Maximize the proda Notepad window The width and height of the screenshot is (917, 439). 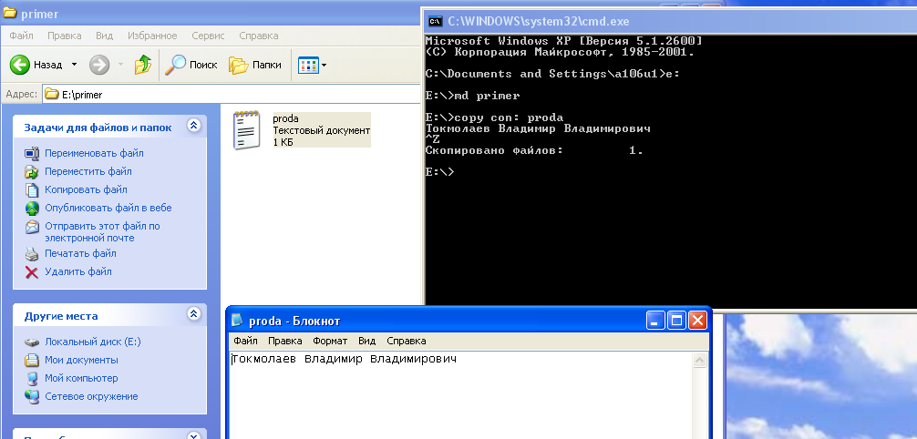676,321
